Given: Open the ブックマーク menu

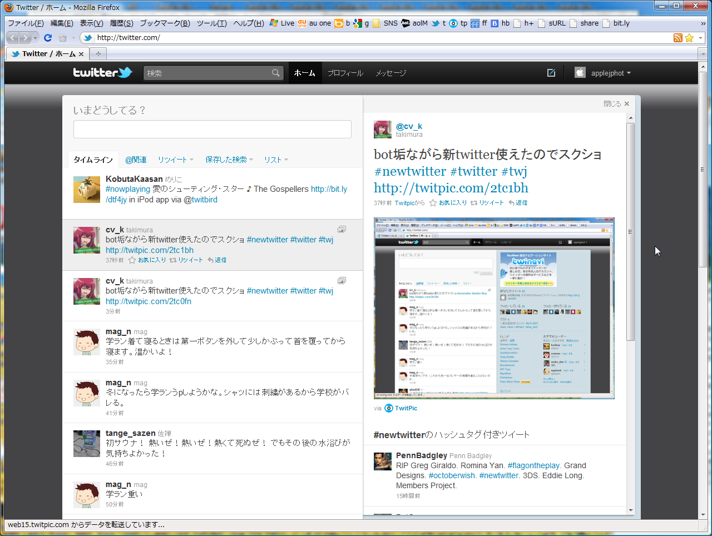Looking at the screenshot, I should coord(165,23).
